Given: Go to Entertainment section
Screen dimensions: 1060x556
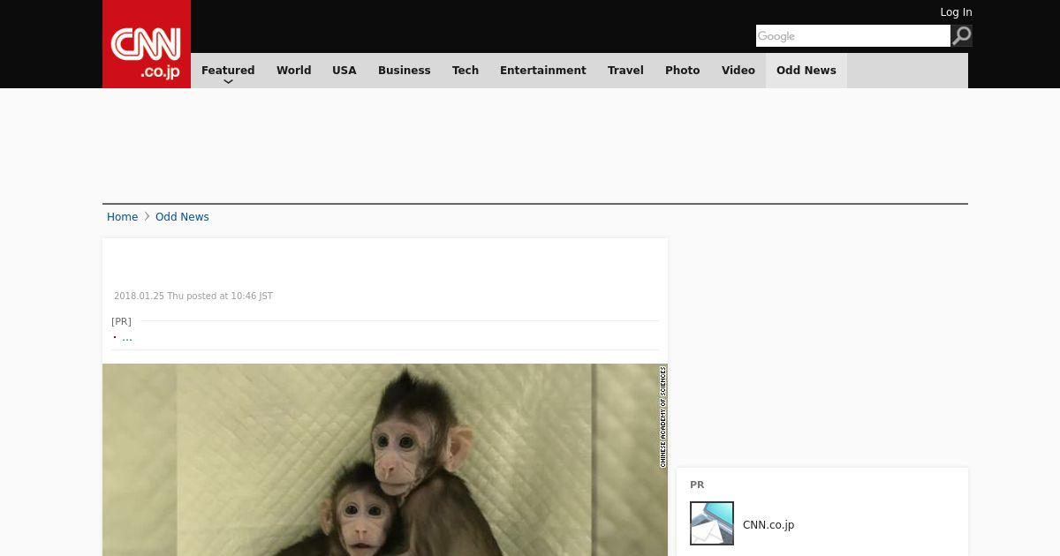Looking at the screenshot, I should tap(543, 71).
